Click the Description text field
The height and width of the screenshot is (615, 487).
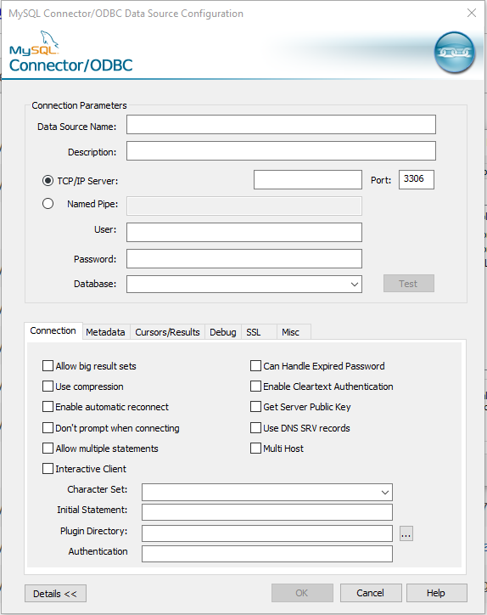281,150
